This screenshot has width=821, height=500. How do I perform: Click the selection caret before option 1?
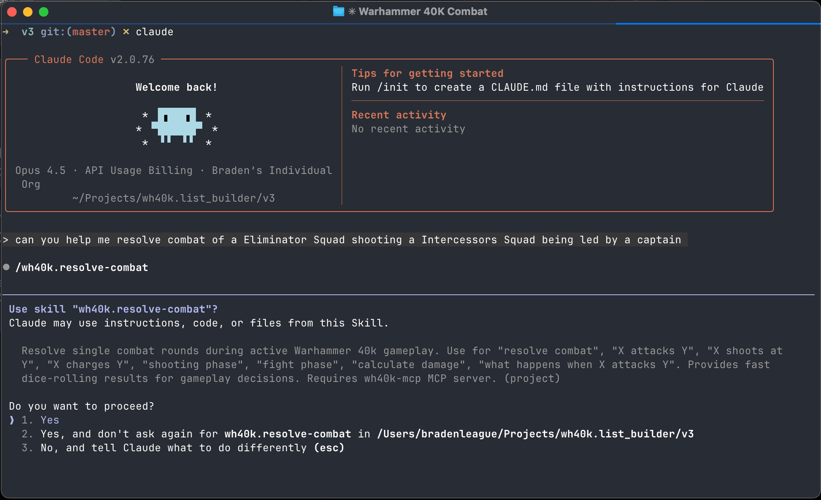pos(11,420)
